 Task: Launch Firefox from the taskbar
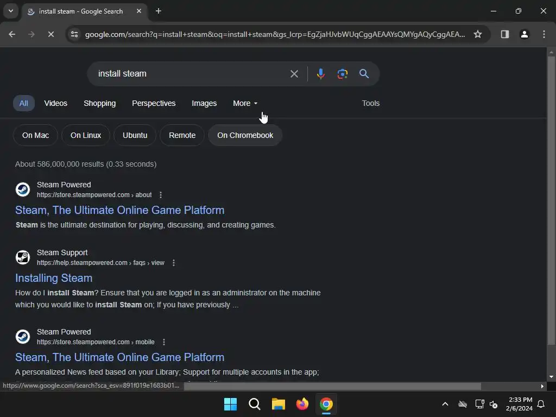coord(302,404)
